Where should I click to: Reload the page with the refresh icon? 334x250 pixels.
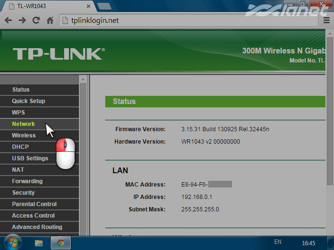(36, 21)
